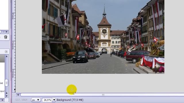Click the lower up arrow under the scrollbar
184x103 pixels.
(x=7, y=93)
